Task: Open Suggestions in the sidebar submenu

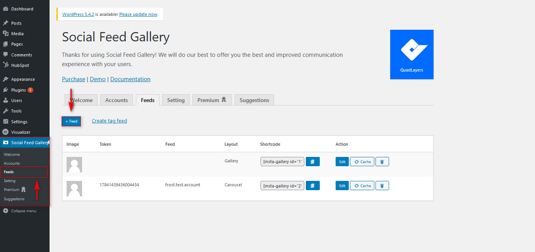Action: pos(14,199)
